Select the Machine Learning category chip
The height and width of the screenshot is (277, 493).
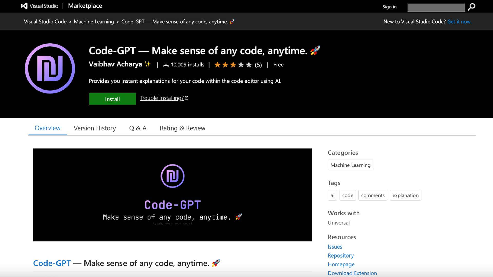tap(350, 165)
